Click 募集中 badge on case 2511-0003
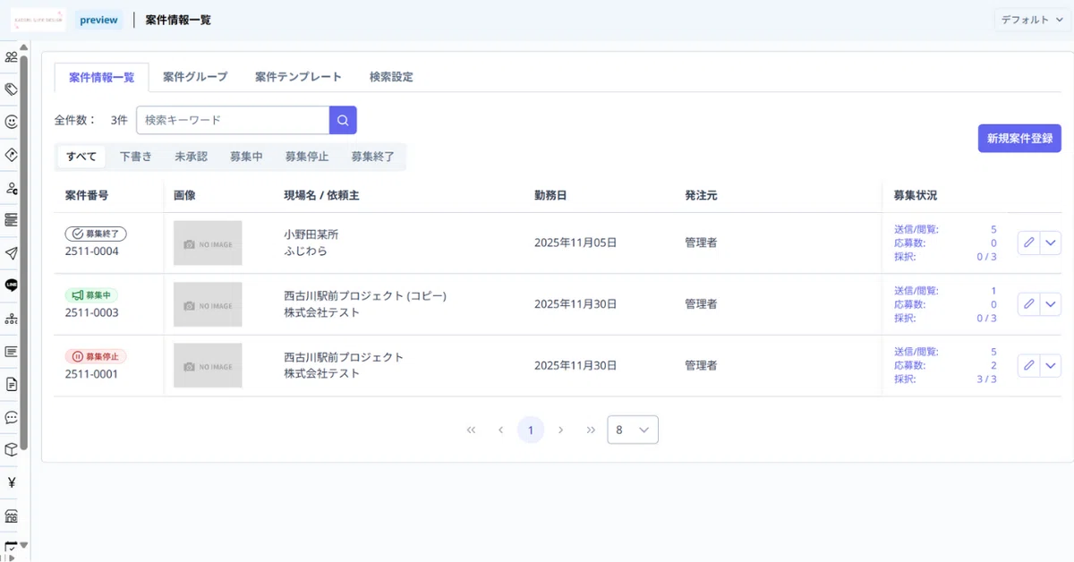Screen dimensions: 1074x562 (x=91, y=295)
